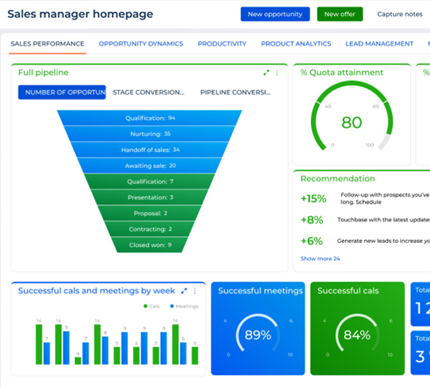Open the Opportunity Dynamics tab
This screenshot has width=430, height=388.
141,44
